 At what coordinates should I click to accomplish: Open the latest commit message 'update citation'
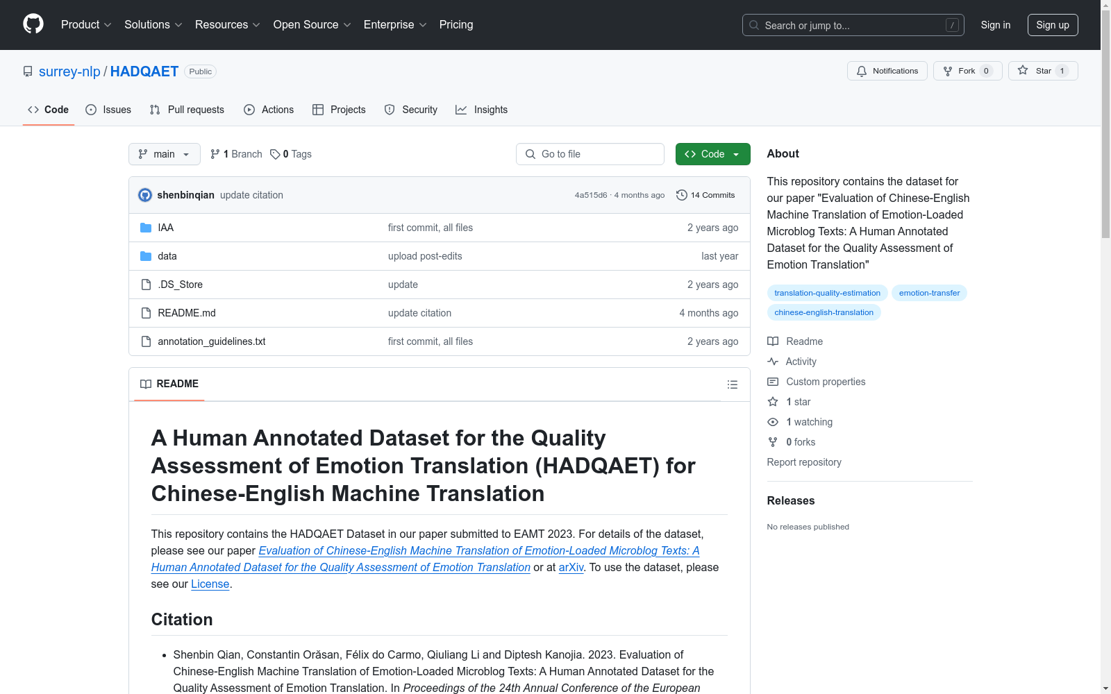point(251,195)
